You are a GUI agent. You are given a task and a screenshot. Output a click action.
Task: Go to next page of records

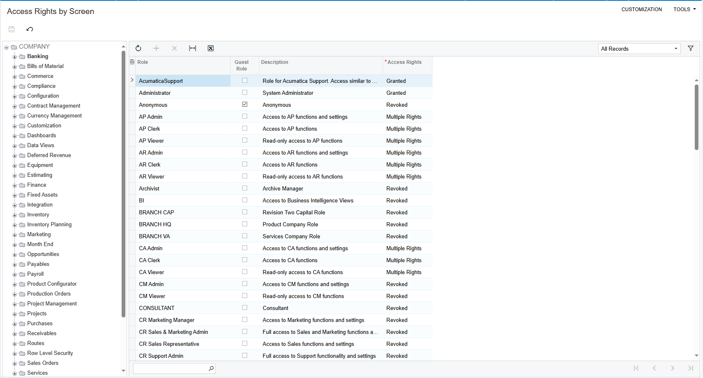coord(672,368)
